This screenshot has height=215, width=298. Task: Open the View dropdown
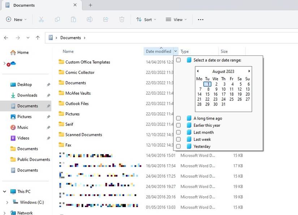coord(176,19)
